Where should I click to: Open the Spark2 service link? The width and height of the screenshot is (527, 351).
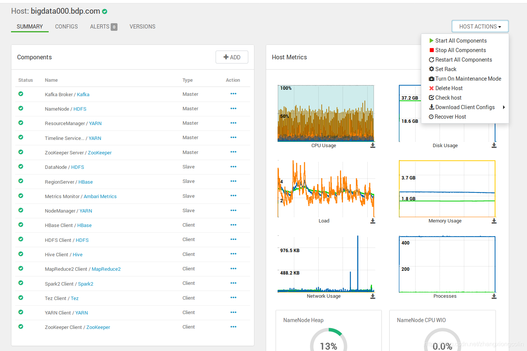[x=86, y=284]
